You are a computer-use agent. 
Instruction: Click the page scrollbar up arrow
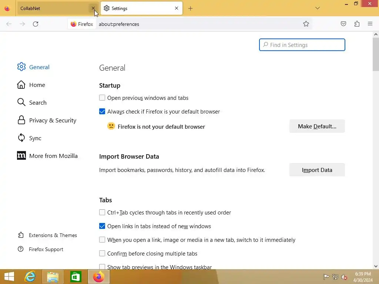(376, 34)
